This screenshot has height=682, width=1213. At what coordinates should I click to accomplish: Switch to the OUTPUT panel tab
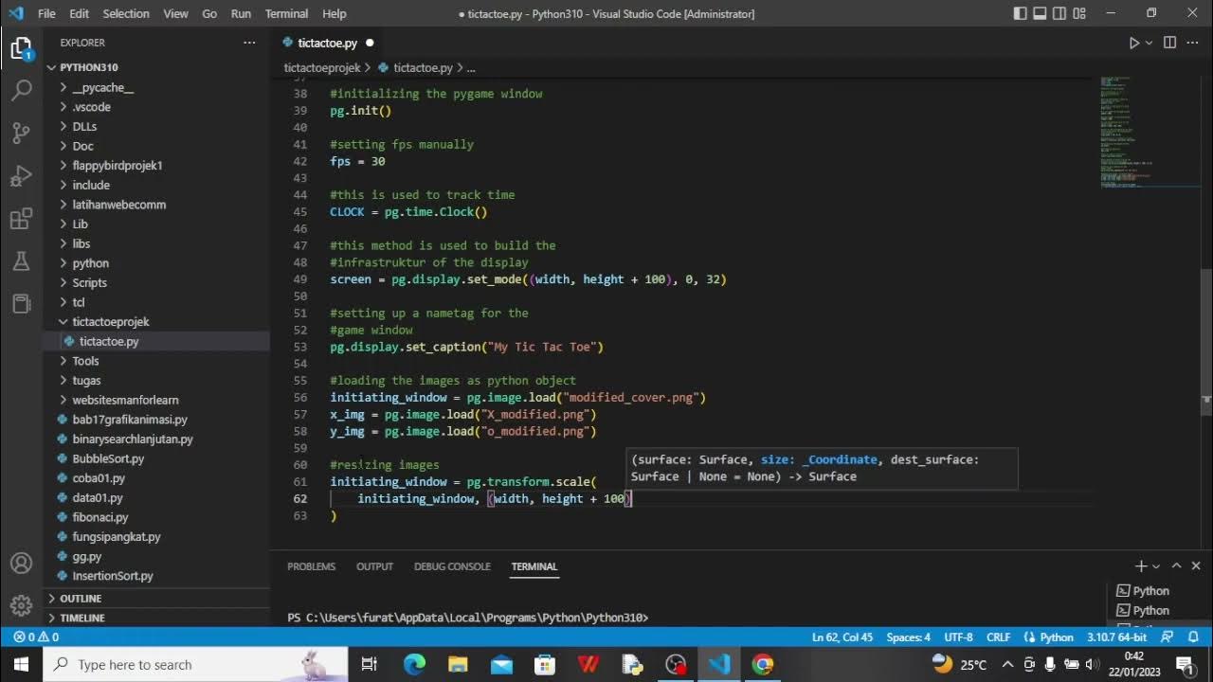[x=374, y=566]
